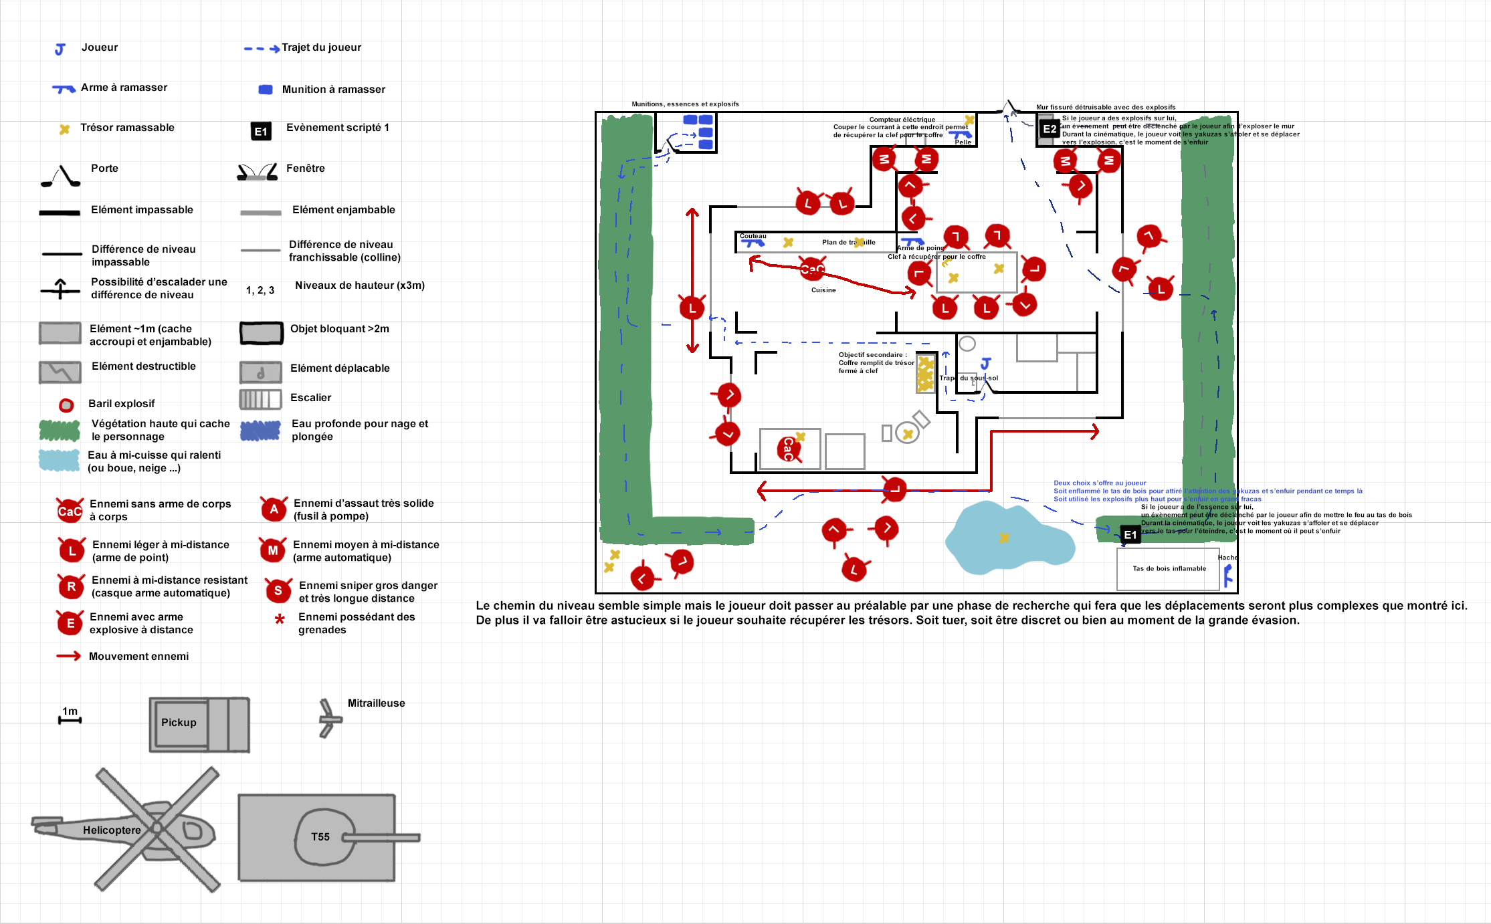Image resolution: width=1491 pixels, height=924 pixels.
Task: Click the Escalier stairs icon in the legend
Action: (x=260, y=400)
